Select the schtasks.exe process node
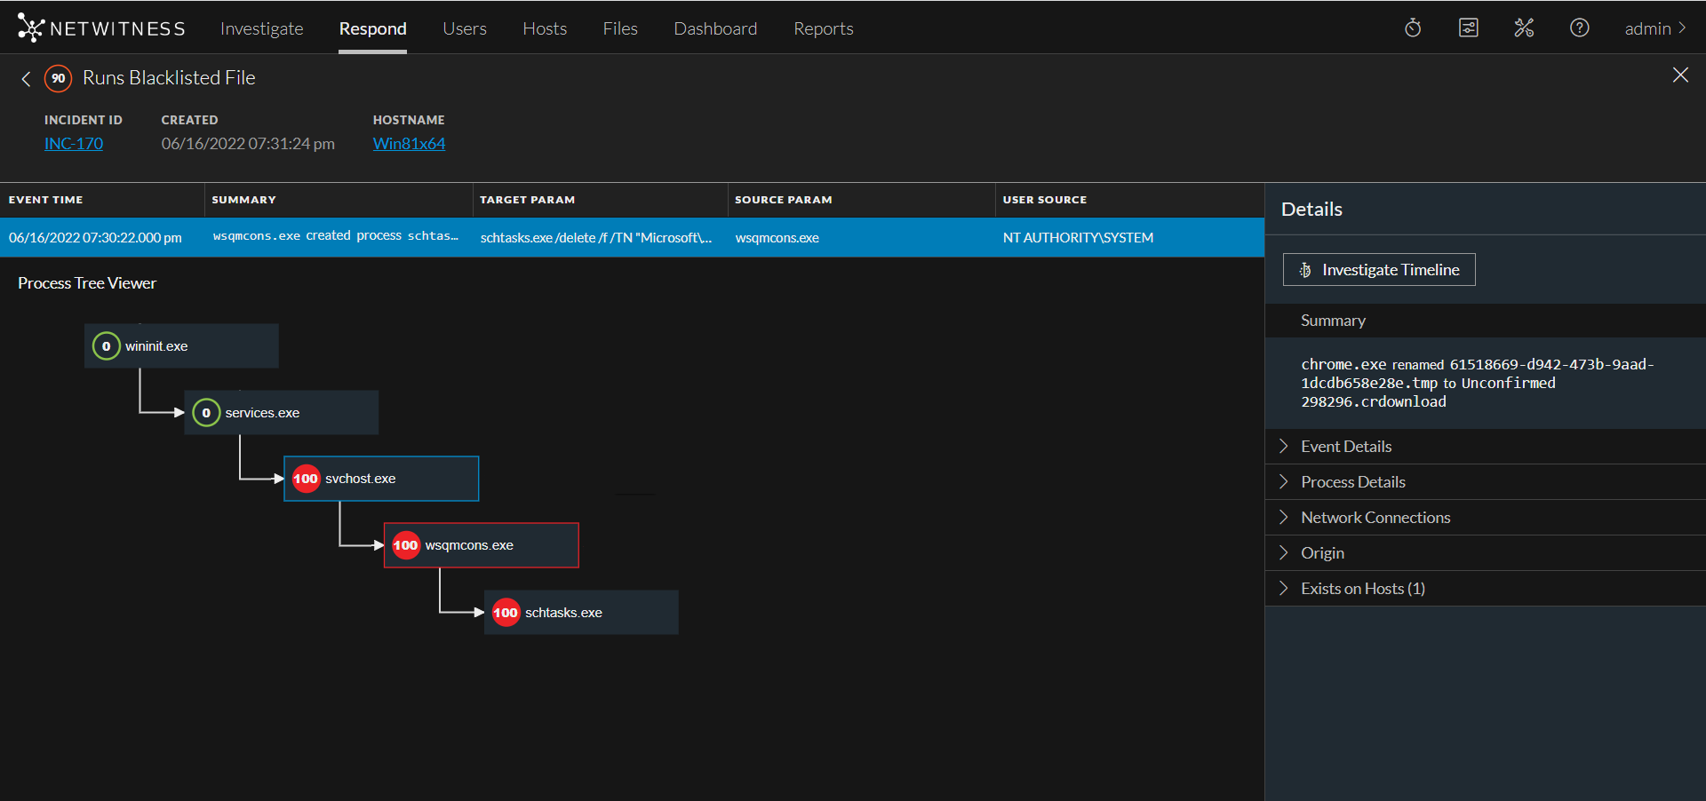Image resolution: width=1706 pixels, height=801 pixels. coord(581,613)
